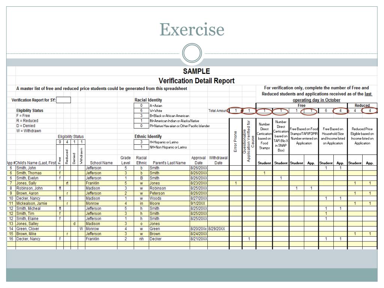Viewport: 384px width, 288px height.
Task: Click the vertical "Error Prone" column header
Action: (x=235, y=141)
